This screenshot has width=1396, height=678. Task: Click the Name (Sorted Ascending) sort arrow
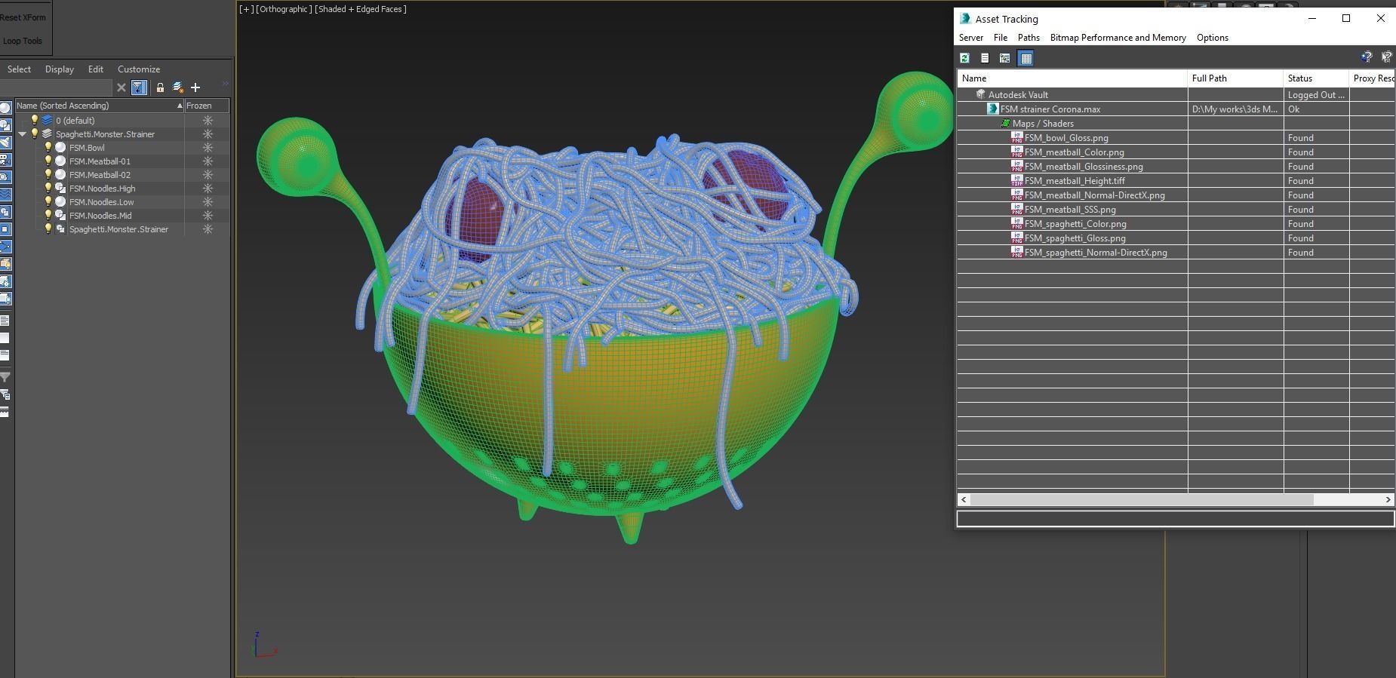coord(180,106)
